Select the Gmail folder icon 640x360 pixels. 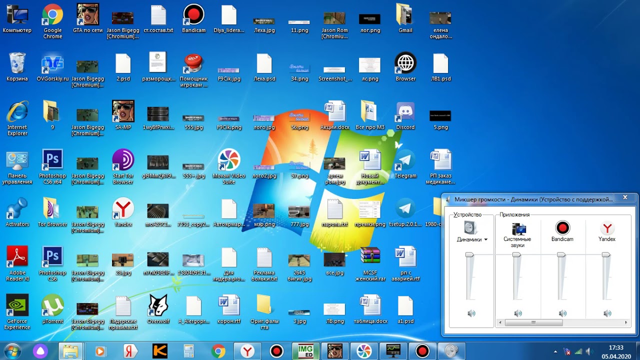tap(405, 19)
